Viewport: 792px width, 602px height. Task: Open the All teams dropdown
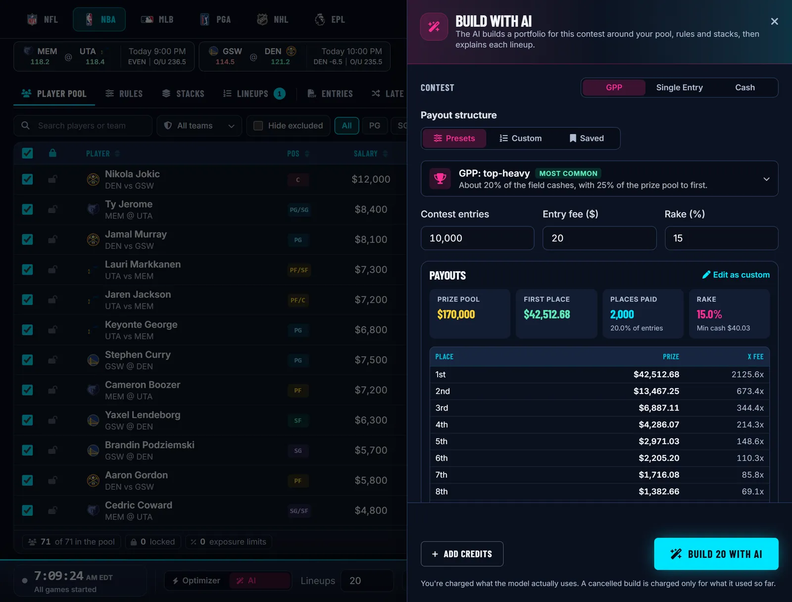click(x=199, y=126)
